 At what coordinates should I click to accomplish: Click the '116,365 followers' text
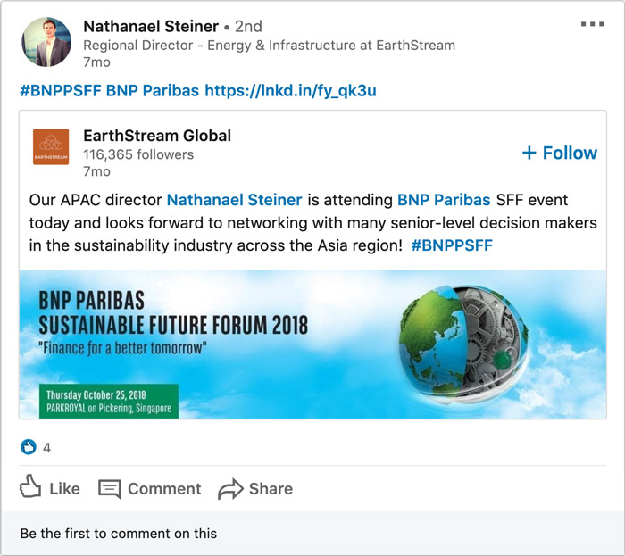(138, 154)
